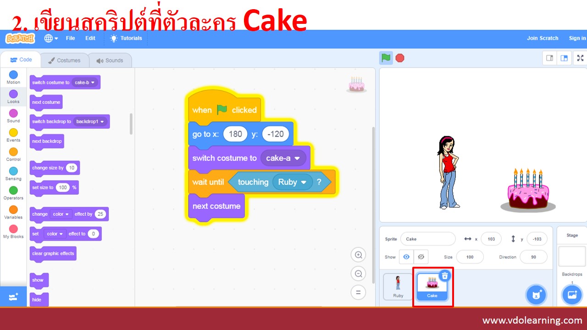The height and width of the screenshot is (330, 587).
Task: Open the Scratch logo home link
Action: (20, 38)
